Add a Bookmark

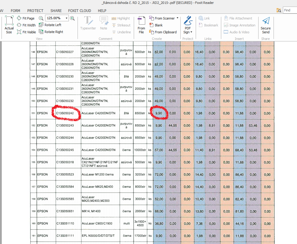tap(208, 25)
